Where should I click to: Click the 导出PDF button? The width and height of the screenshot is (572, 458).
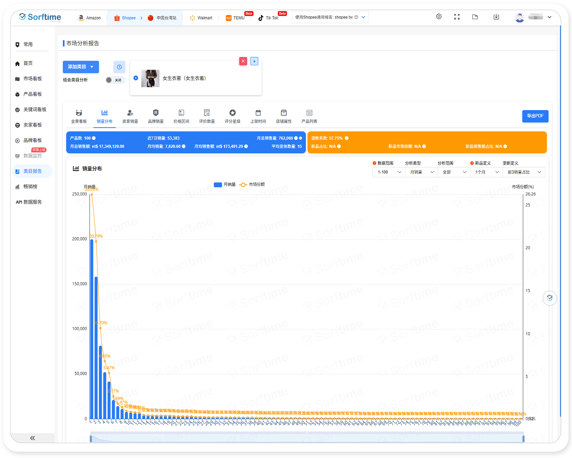coord(535,116)
